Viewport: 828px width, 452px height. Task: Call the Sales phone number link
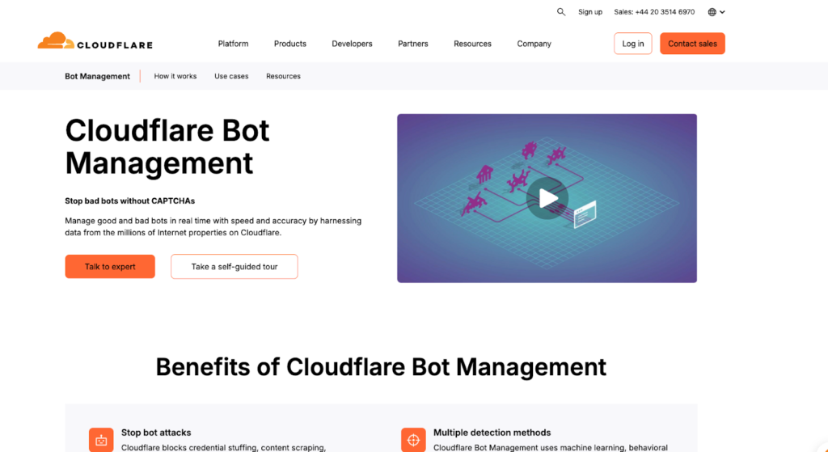(x=654, y=12)
